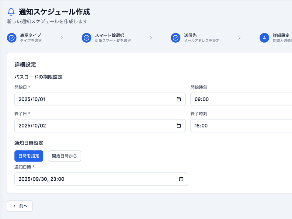Click chevron arrow after 送信先 step
Image resolution: width=292 pixels, height=219 pixels.
(239, 38)
